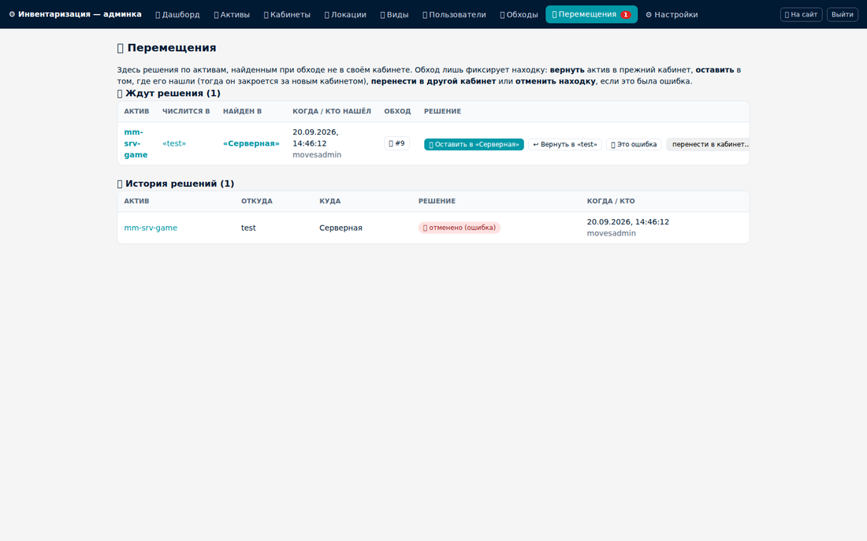The width and height of the screenshot is (867, 541).
Task: Mark finding as Это ошибка
Action: (634, 144)
